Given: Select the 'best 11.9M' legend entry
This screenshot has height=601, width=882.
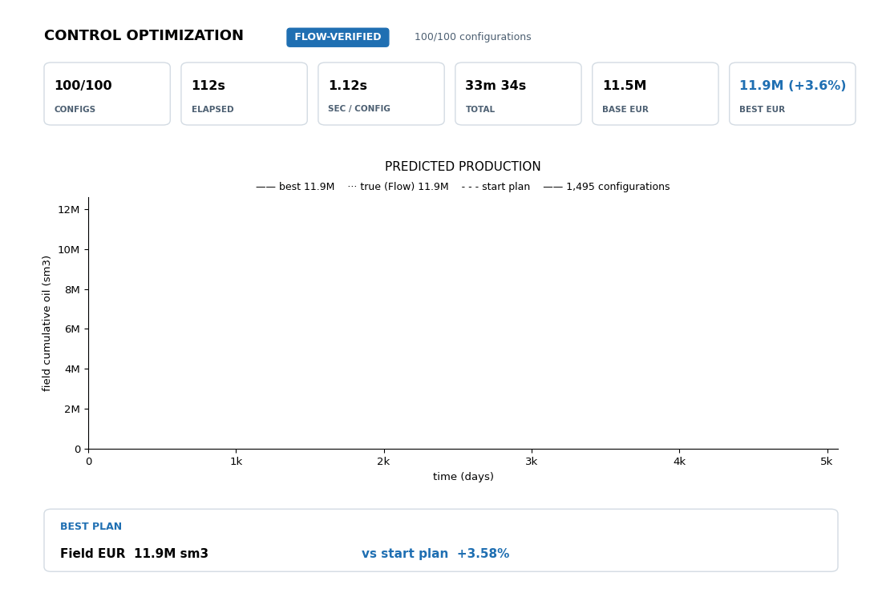Looking at the screenshot, I should [x=295, y=187].
